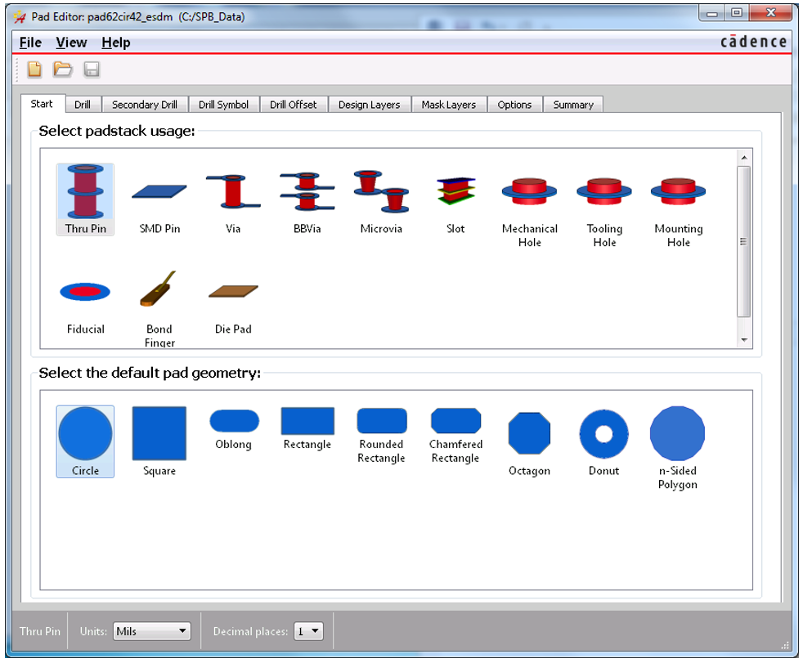Select the Fiducial padstack icon

coord(85,301)
